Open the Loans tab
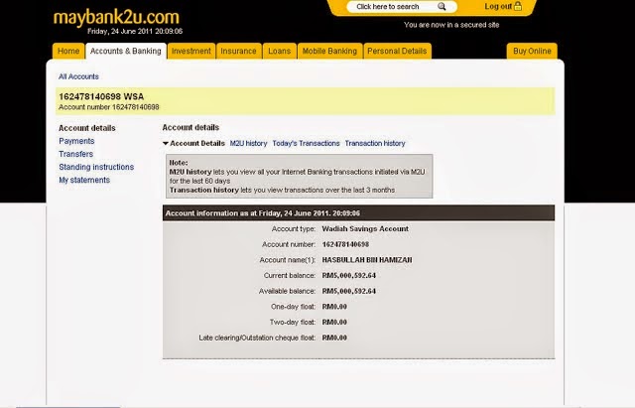Viewport: 635px width, 408px height. point(280,51)
